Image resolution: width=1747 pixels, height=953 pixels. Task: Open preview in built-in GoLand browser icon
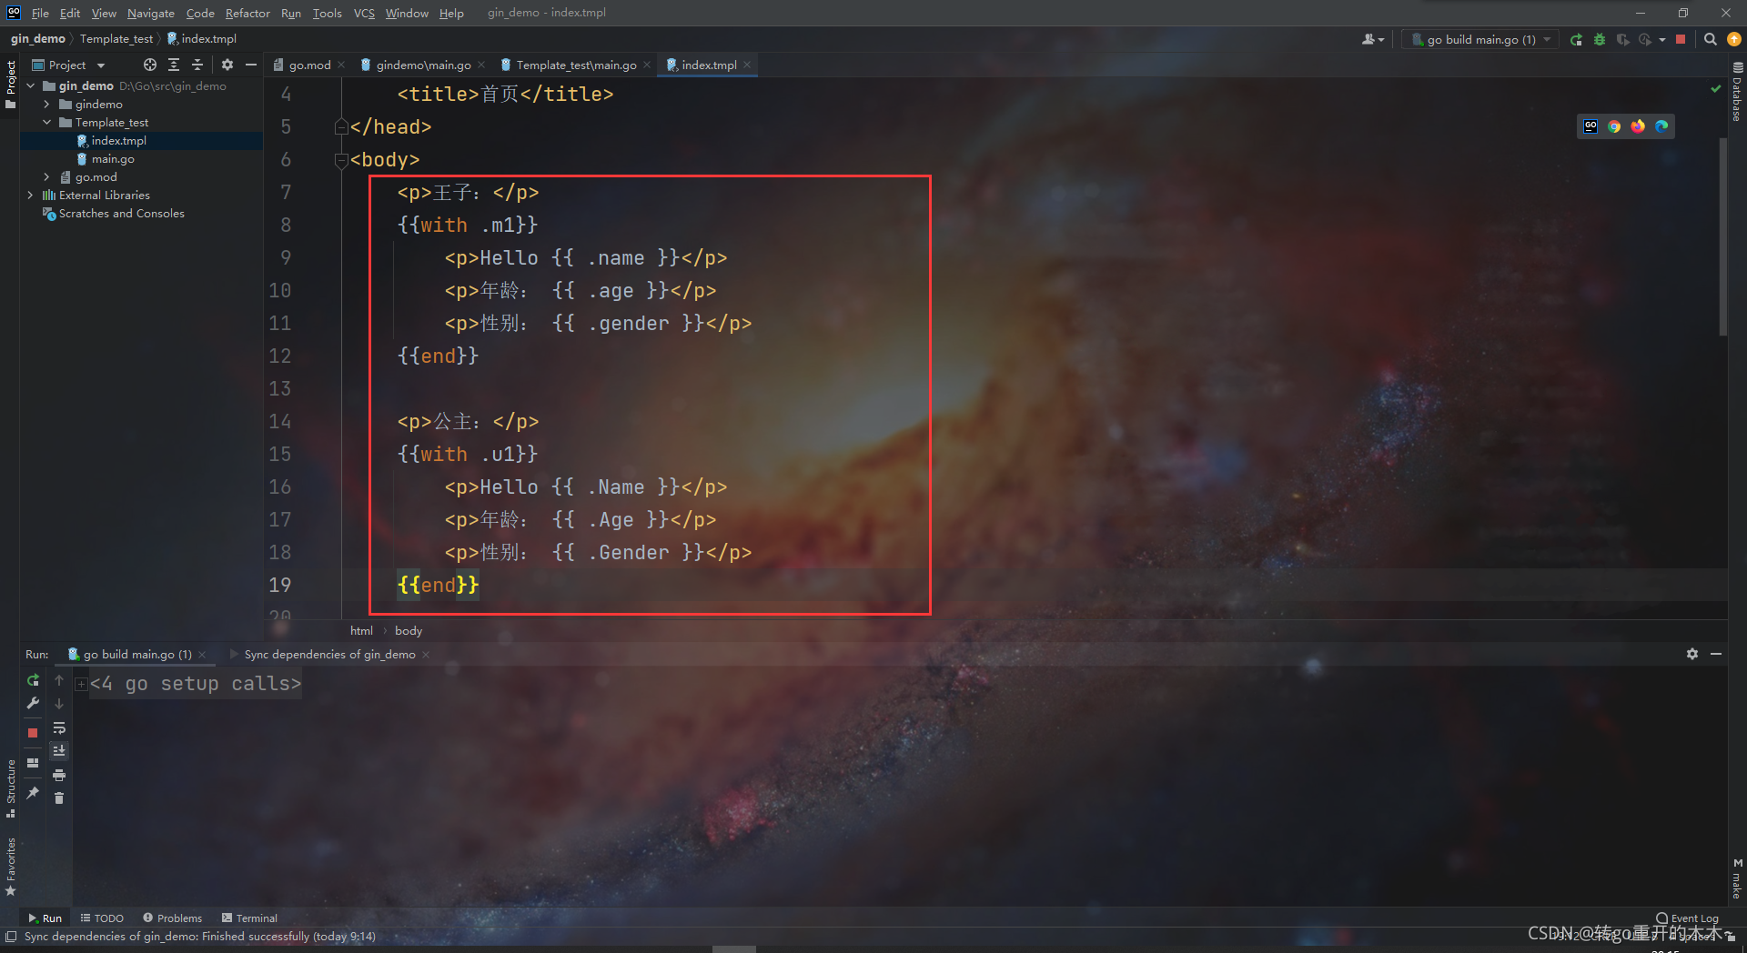coord(1590,126)
